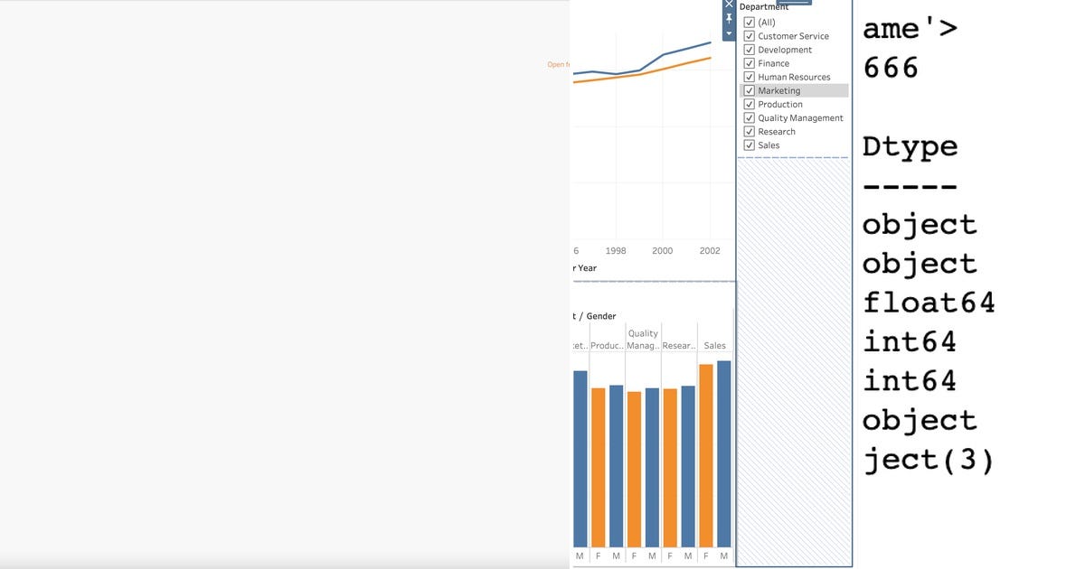
Task: Select the blue Sales male bar
Action: click(x=723, y=452)
